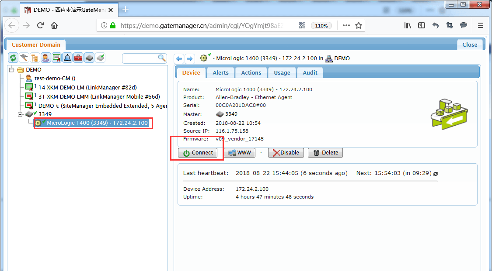
Task: Click the Connect button
Action: 198,153
